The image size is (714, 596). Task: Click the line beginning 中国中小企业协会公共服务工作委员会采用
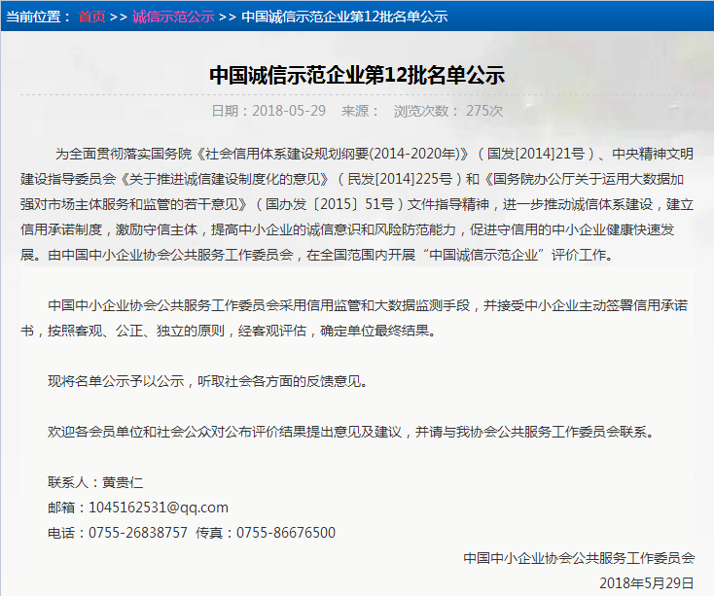368,305
